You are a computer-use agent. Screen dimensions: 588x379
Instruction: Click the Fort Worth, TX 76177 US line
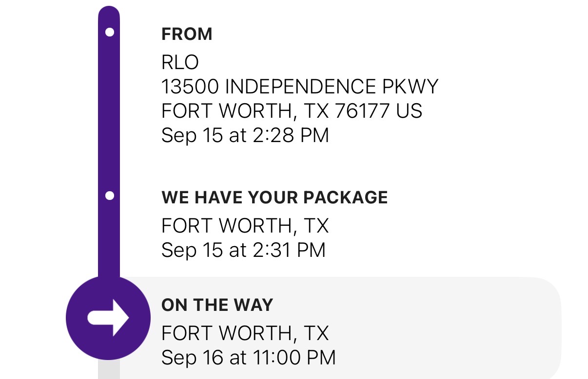coord(291,111)
